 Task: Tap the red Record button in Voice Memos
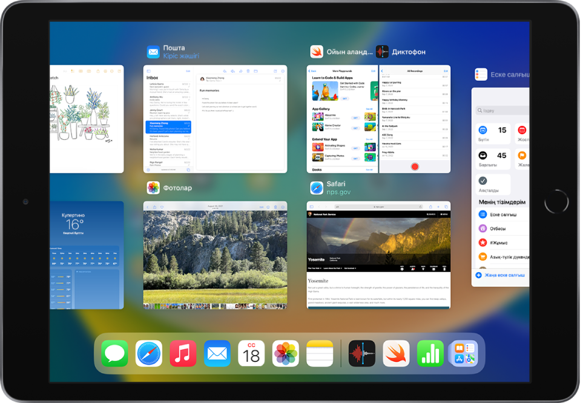(415, 165)
